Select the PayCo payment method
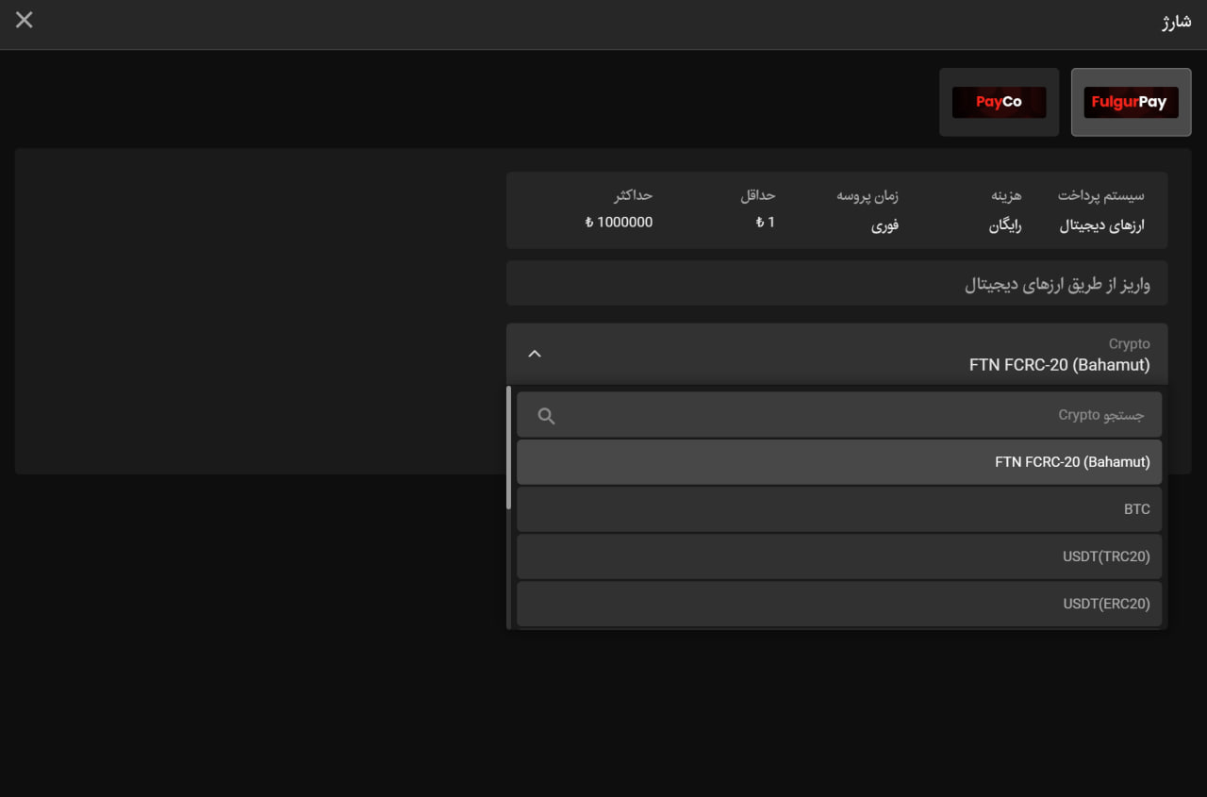The width and height of the screenshot is (1207, 797). [999, 102]
